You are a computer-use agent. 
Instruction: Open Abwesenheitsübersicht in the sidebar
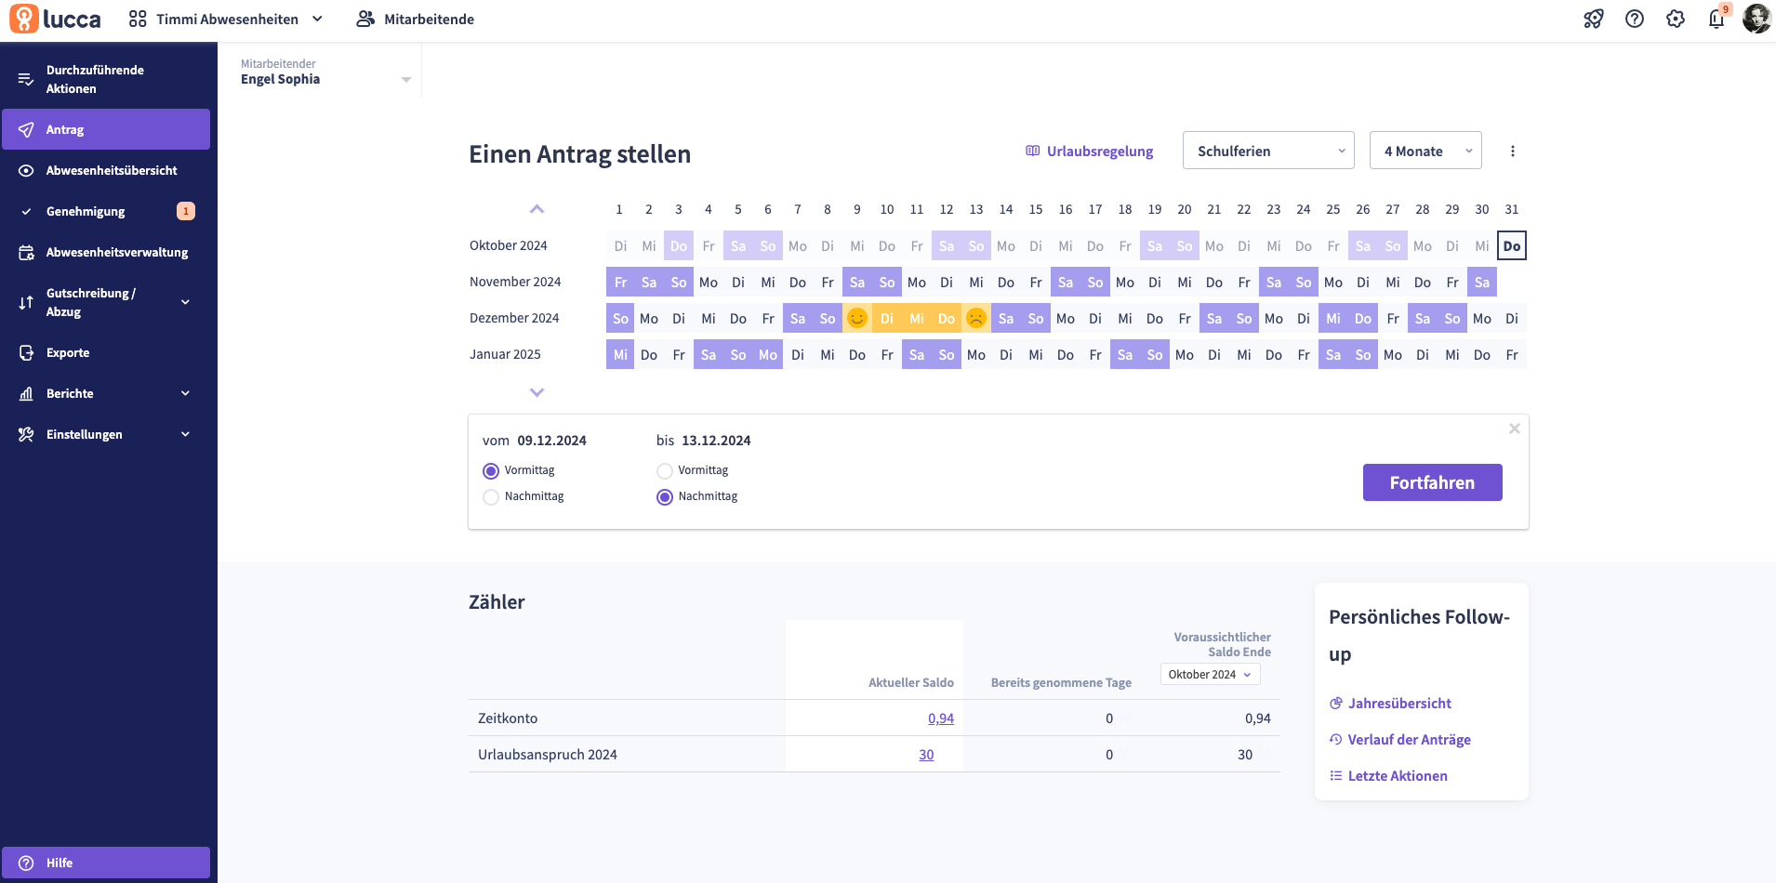tap(112, 171)
